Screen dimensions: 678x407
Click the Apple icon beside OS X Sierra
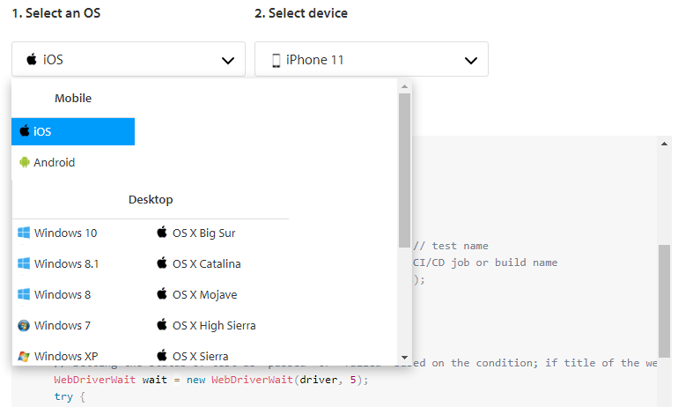(162, 355)
